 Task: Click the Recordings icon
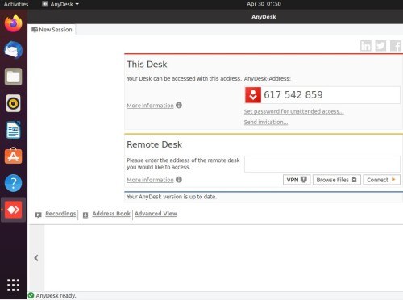pos(38,215)
